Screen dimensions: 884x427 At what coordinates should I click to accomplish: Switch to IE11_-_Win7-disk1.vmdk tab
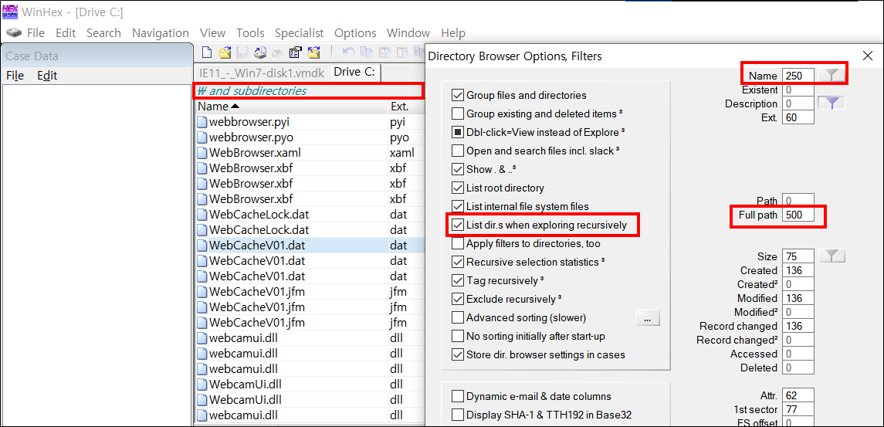point(262,73)
